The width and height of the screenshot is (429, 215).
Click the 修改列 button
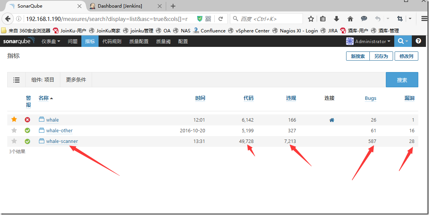coord(406,56)
